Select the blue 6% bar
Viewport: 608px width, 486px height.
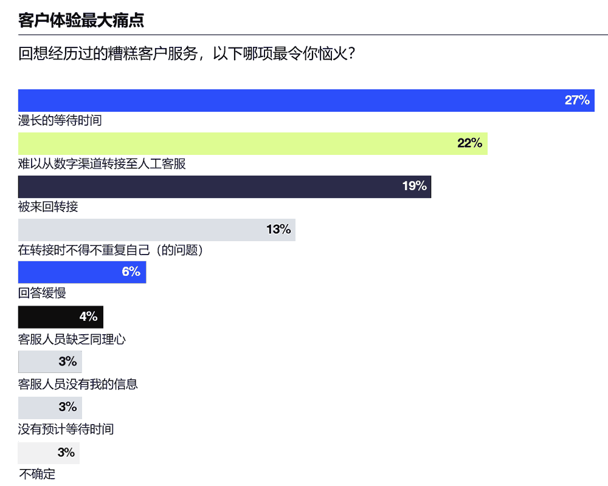tap(82, 272)
